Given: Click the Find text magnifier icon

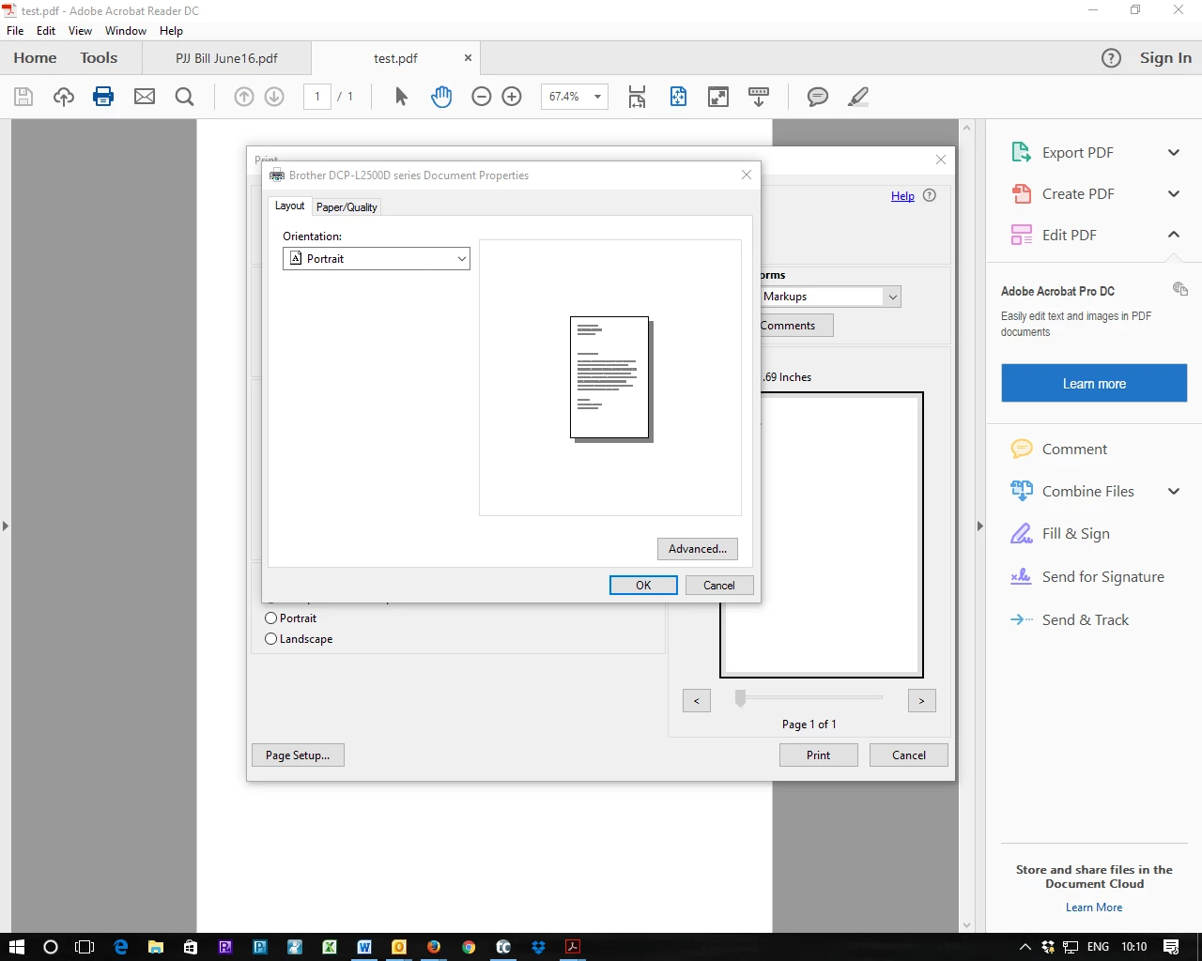Looking at the screenshot, I should (185, 97).
